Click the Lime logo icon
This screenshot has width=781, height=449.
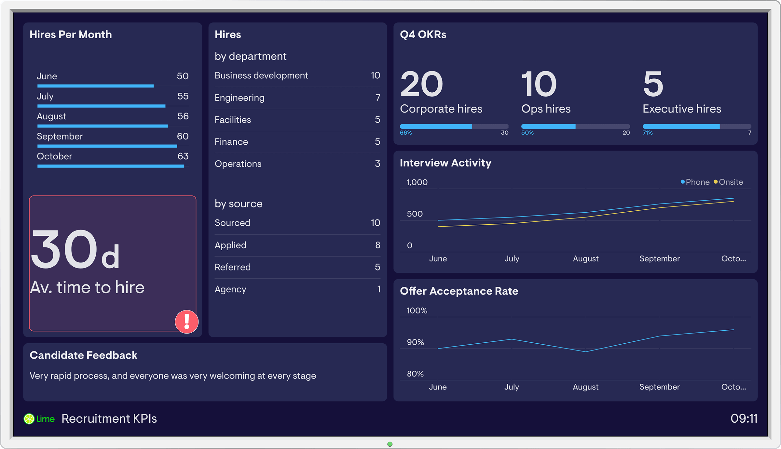[29, 419]
